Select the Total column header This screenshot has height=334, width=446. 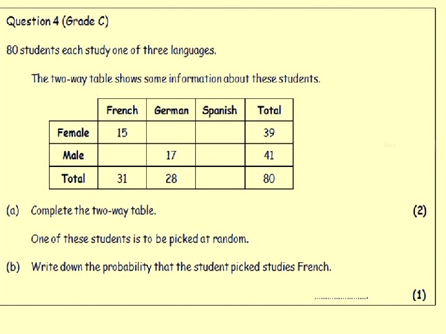click(x=269, y=110)
